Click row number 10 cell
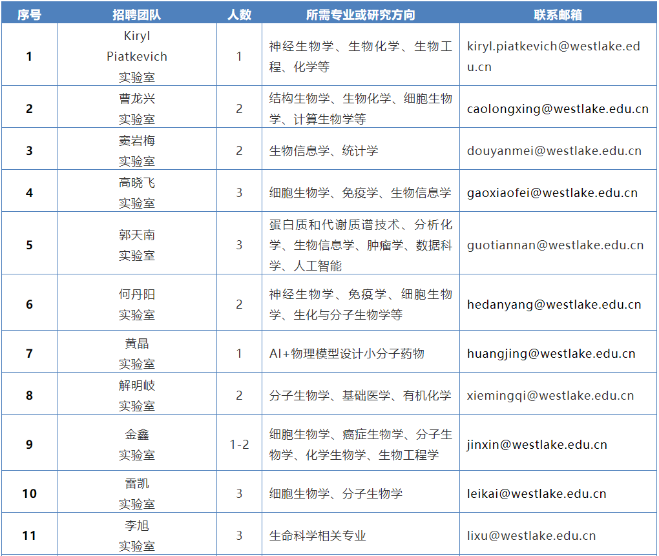Viewport: 659px width, 556px height. [x=30, y=491]
